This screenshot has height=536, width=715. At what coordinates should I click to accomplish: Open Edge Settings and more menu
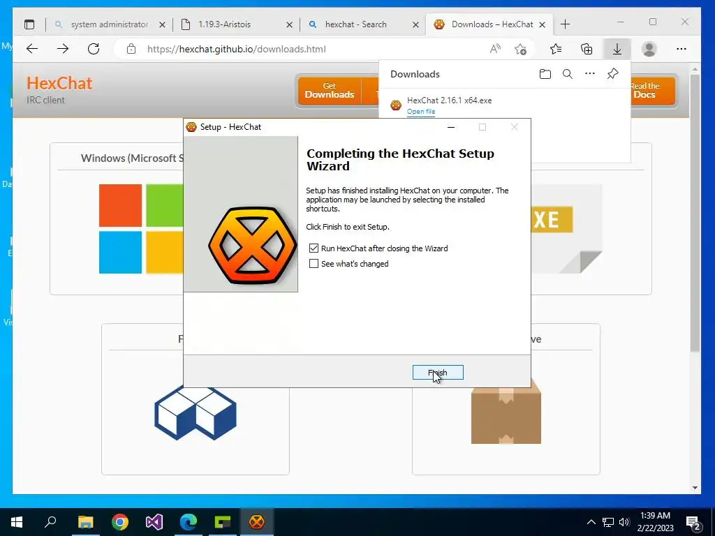click(681, 49)
